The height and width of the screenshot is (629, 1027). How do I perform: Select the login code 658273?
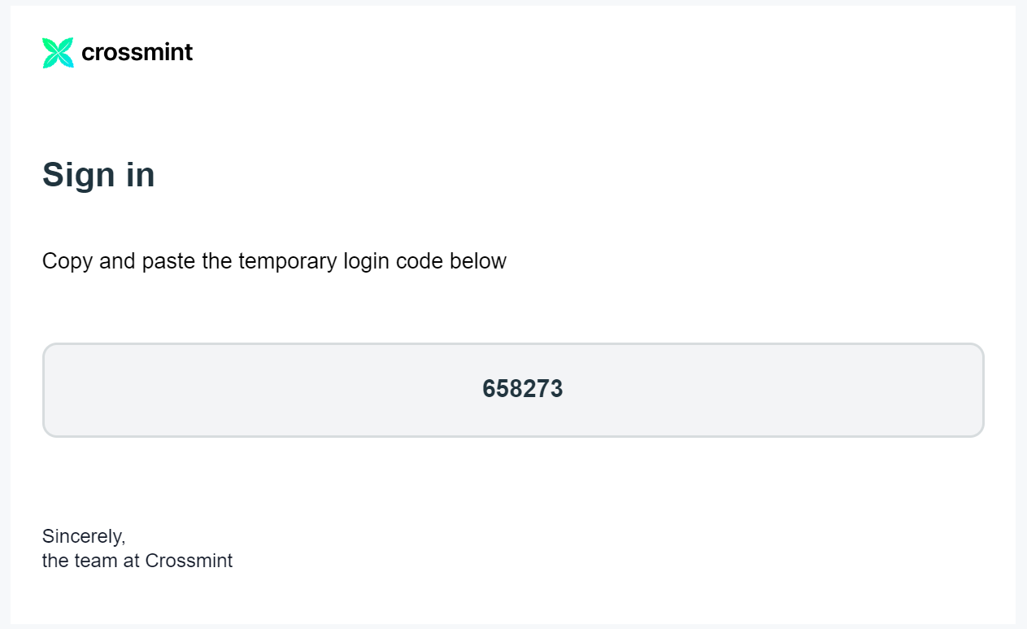522,389
